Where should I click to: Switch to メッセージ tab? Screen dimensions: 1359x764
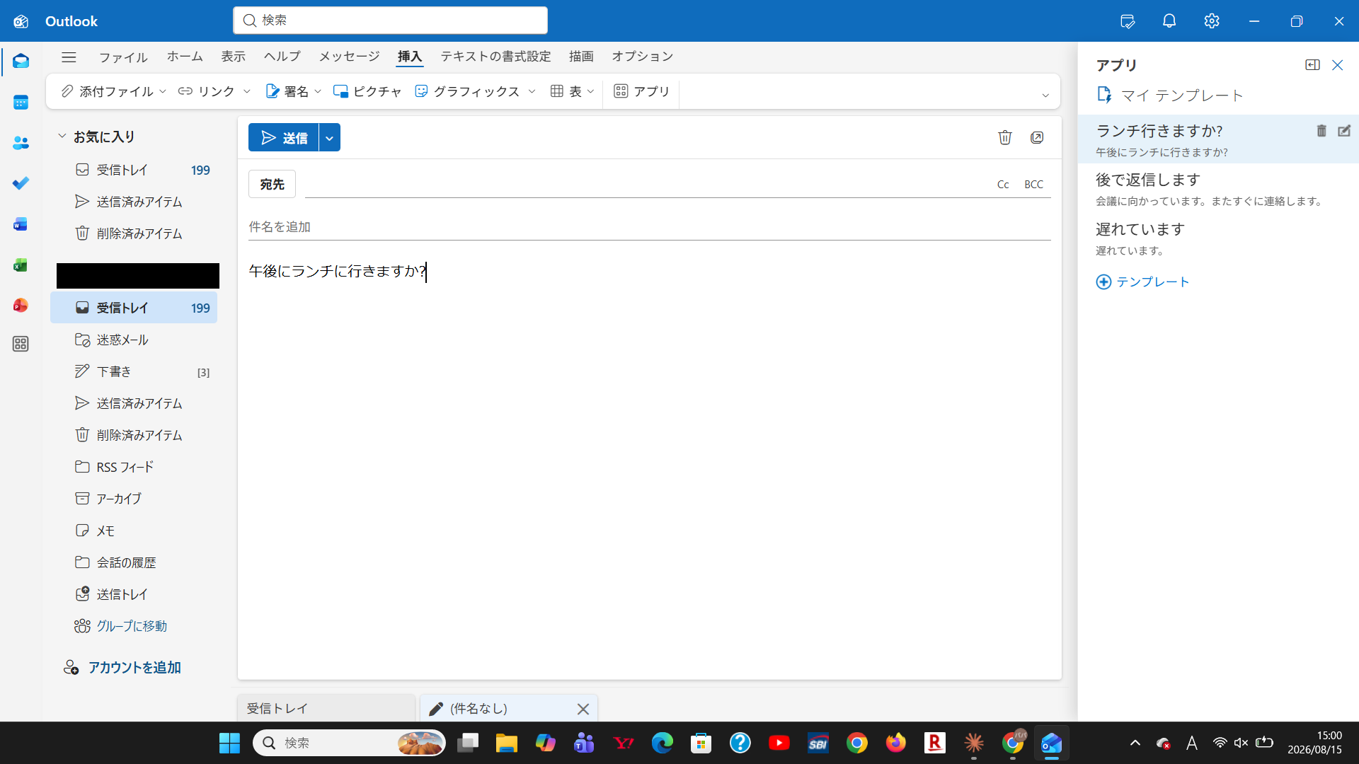coord(349,57)
